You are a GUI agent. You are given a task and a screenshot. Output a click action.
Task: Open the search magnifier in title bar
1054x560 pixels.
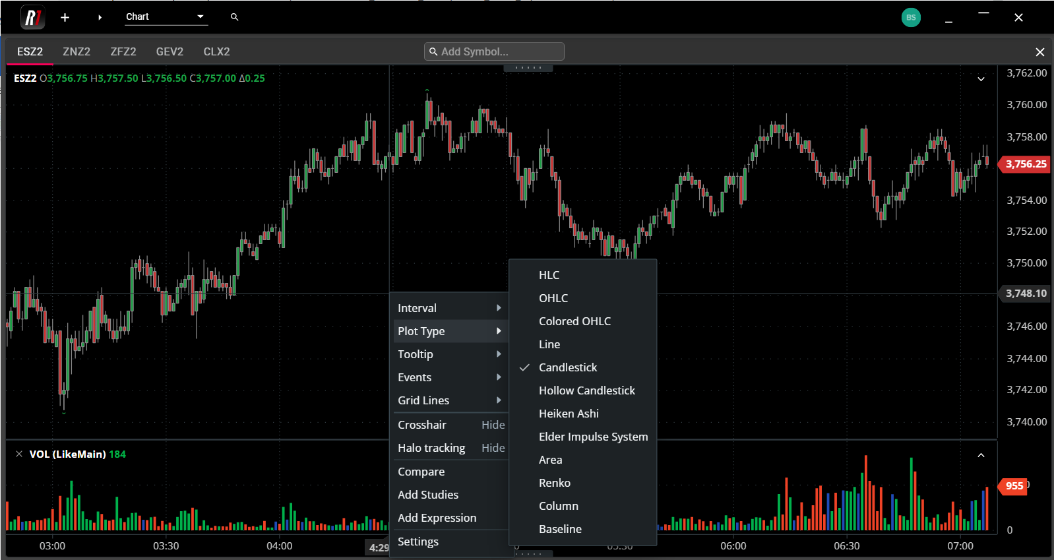(x=234, y=17)
